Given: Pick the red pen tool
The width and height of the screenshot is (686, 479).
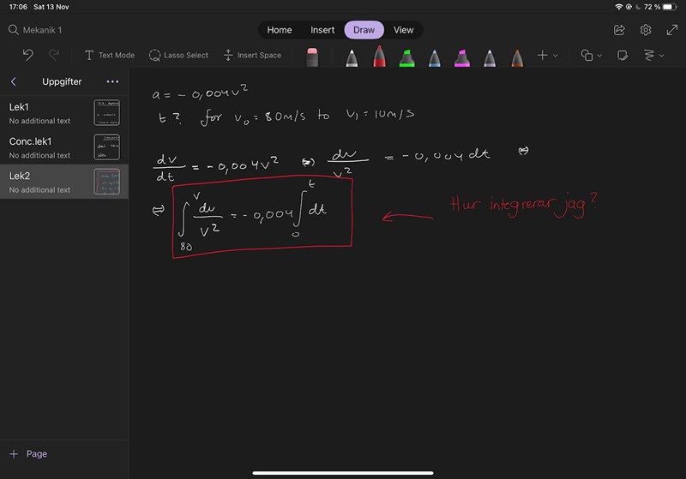Looking at the screenshot, I should click(x=379, y=56).
